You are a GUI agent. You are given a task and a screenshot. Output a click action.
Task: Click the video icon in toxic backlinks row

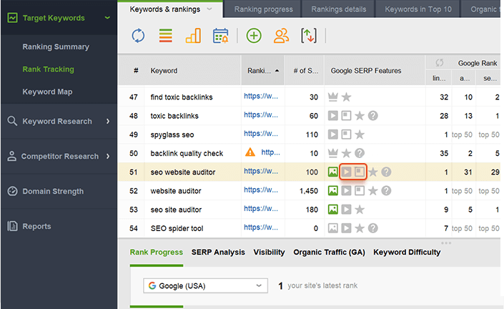click(x=333, y=116)
